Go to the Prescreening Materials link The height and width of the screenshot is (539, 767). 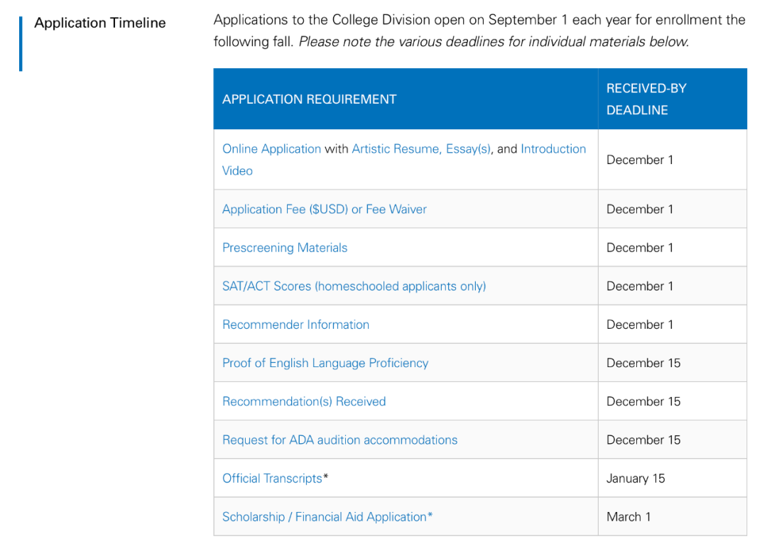pyautogui.click(x=285, y=248)
